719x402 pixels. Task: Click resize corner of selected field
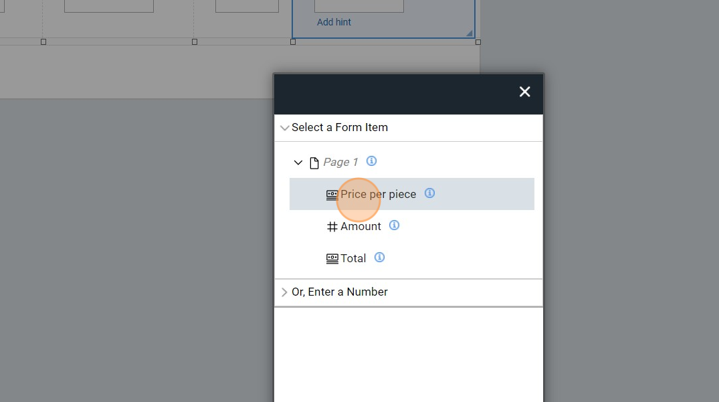(470, 33)
